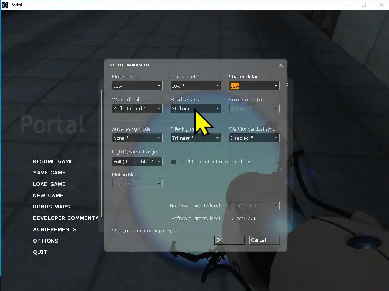Open Options from main menu
The width and height of the screenshot is (389, 291).
(x=46, y=241)
